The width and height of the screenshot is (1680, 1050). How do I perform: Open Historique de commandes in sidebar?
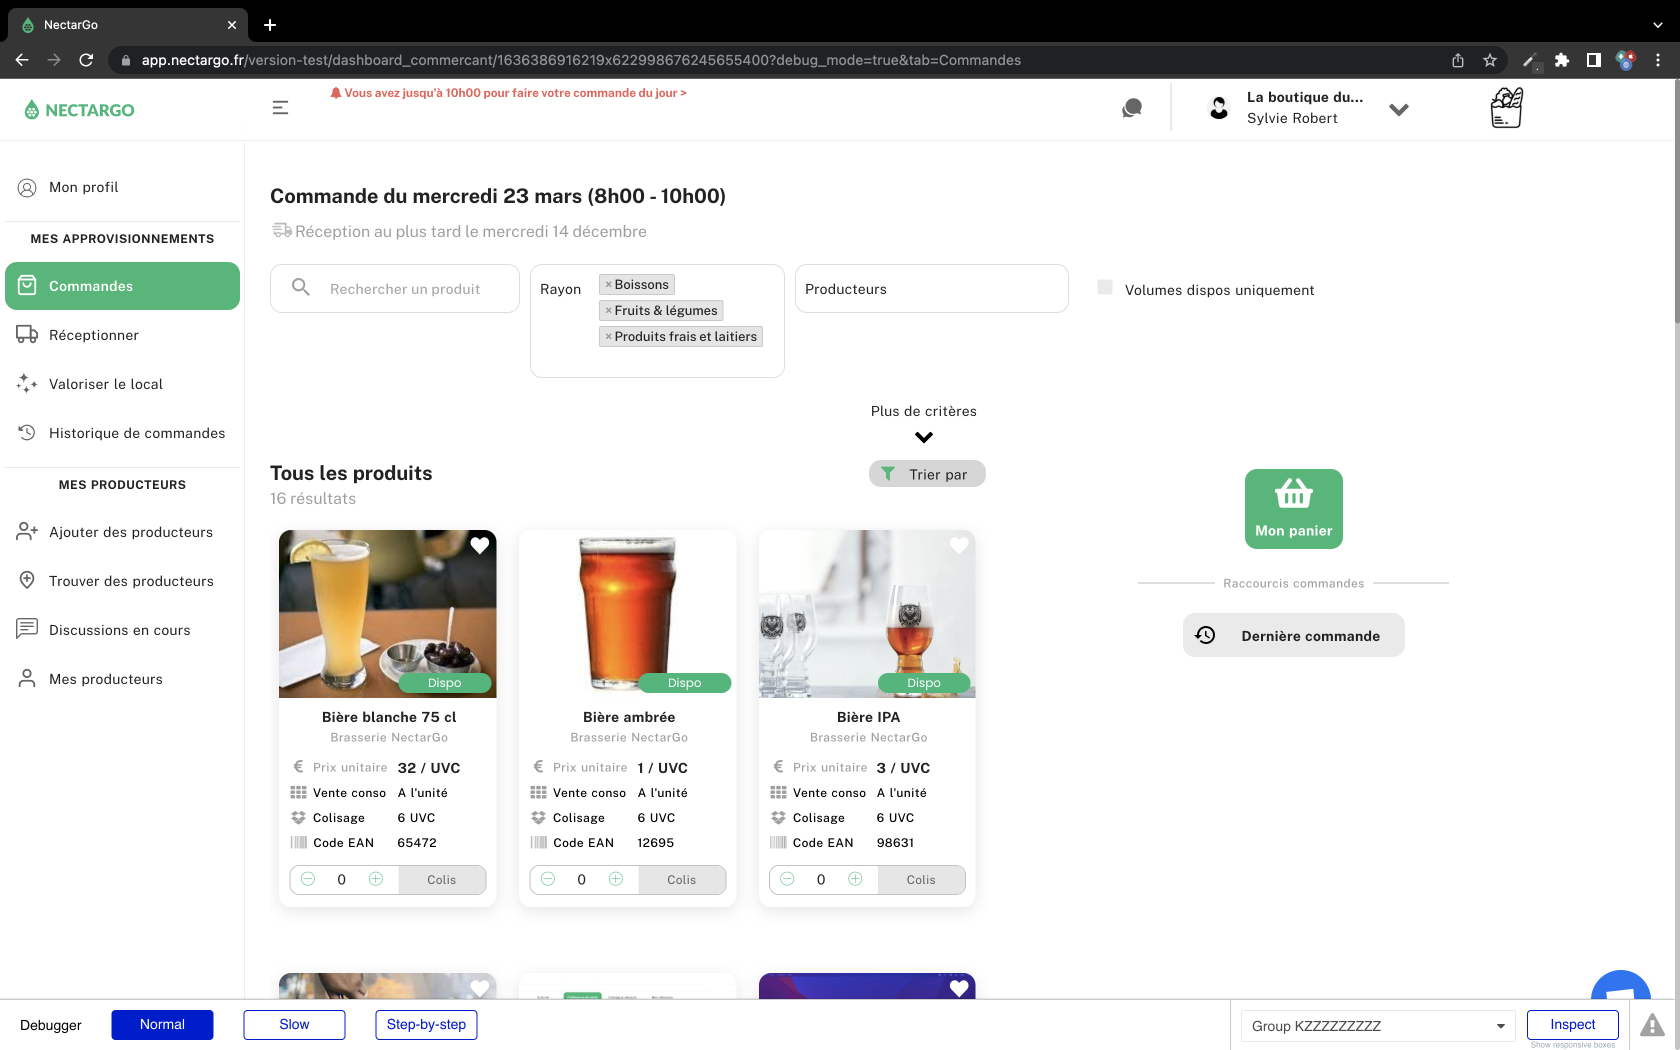[x=122, y=433]
